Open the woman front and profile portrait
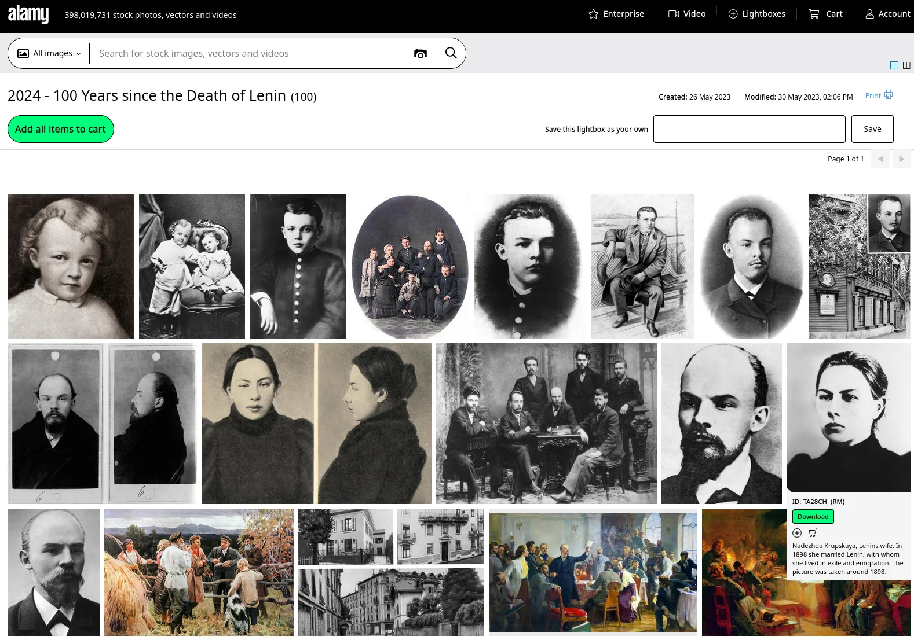 click(316, 424)
